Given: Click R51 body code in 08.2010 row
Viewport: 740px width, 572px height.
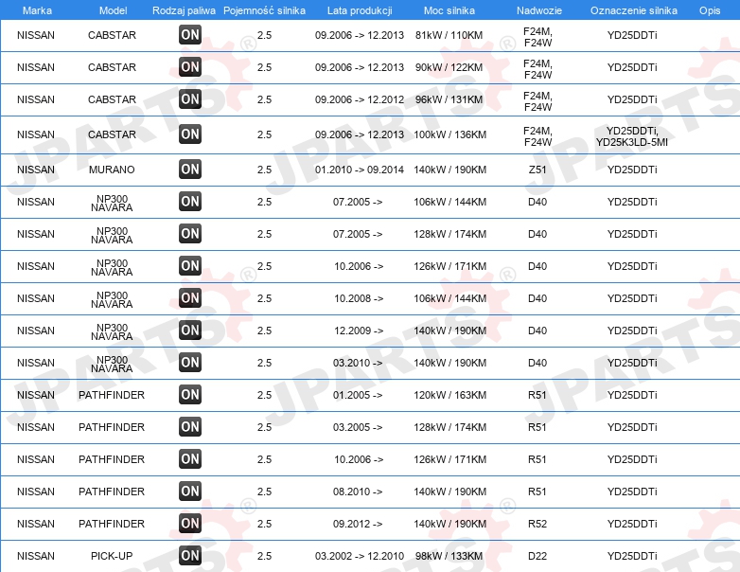Looking at the screenshot, I should tap(537, 492).
